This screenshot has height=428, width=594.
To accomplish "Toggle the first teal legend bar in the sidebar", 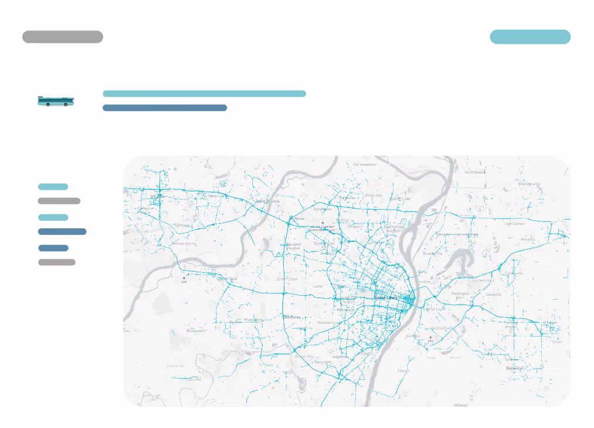I will coord(53,186).
